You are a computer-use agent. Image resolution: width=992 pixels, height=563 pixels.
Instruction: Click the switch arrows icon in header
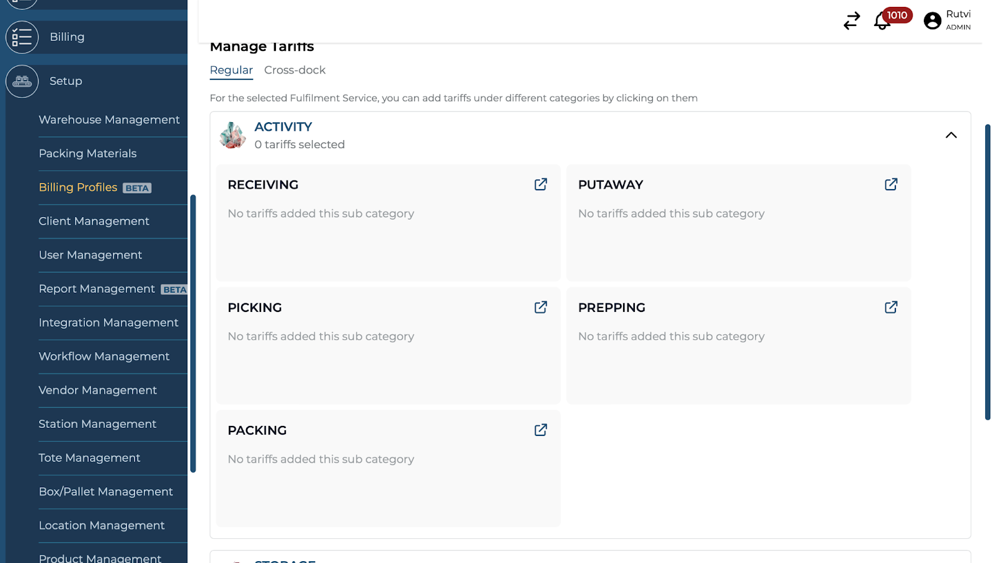852,21
